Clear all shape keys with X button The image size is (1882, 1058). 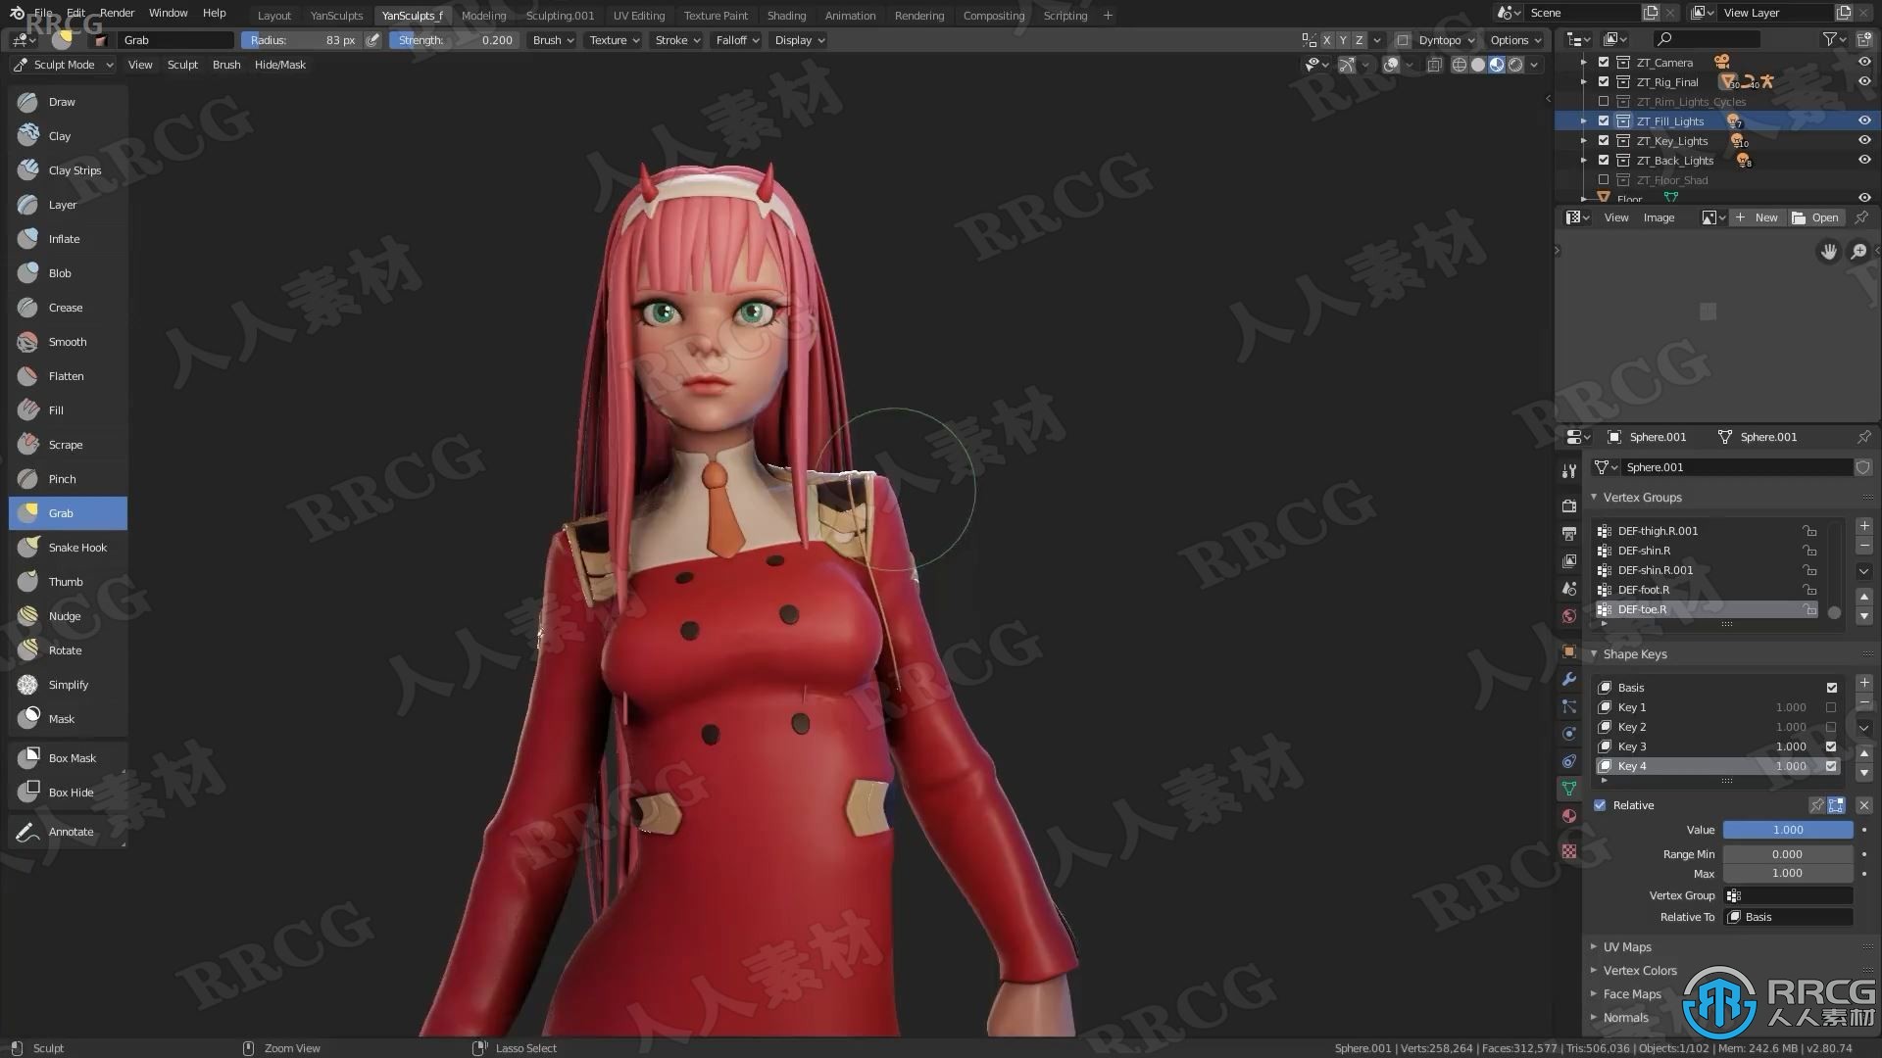pos(1864,805)
